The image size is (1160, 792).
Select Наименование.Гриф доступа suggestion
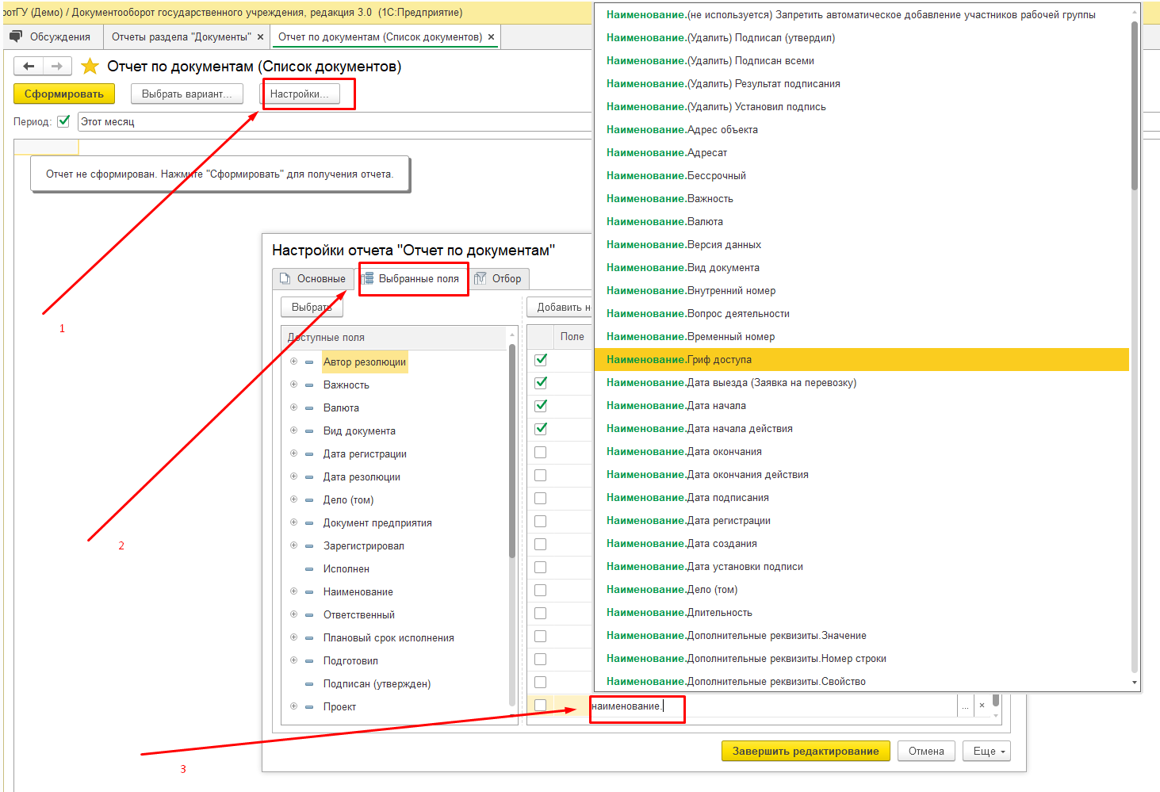click(x=861, y=360)
